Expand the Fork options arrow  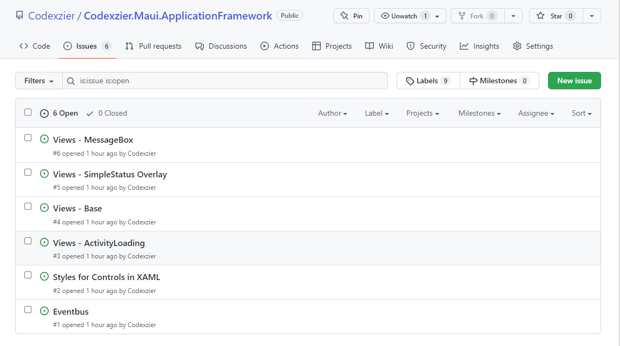[x=513, y=16]
